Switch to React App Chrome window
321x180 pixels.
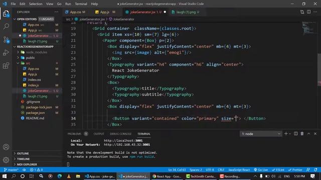167,176
